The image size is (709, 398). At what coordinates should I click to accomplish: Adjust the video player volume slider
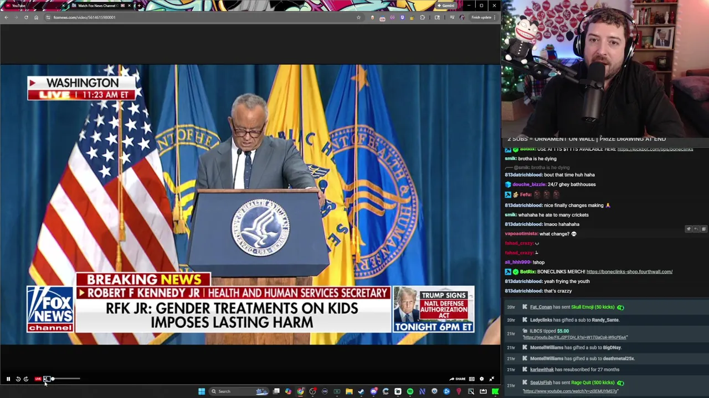(65, 379)
